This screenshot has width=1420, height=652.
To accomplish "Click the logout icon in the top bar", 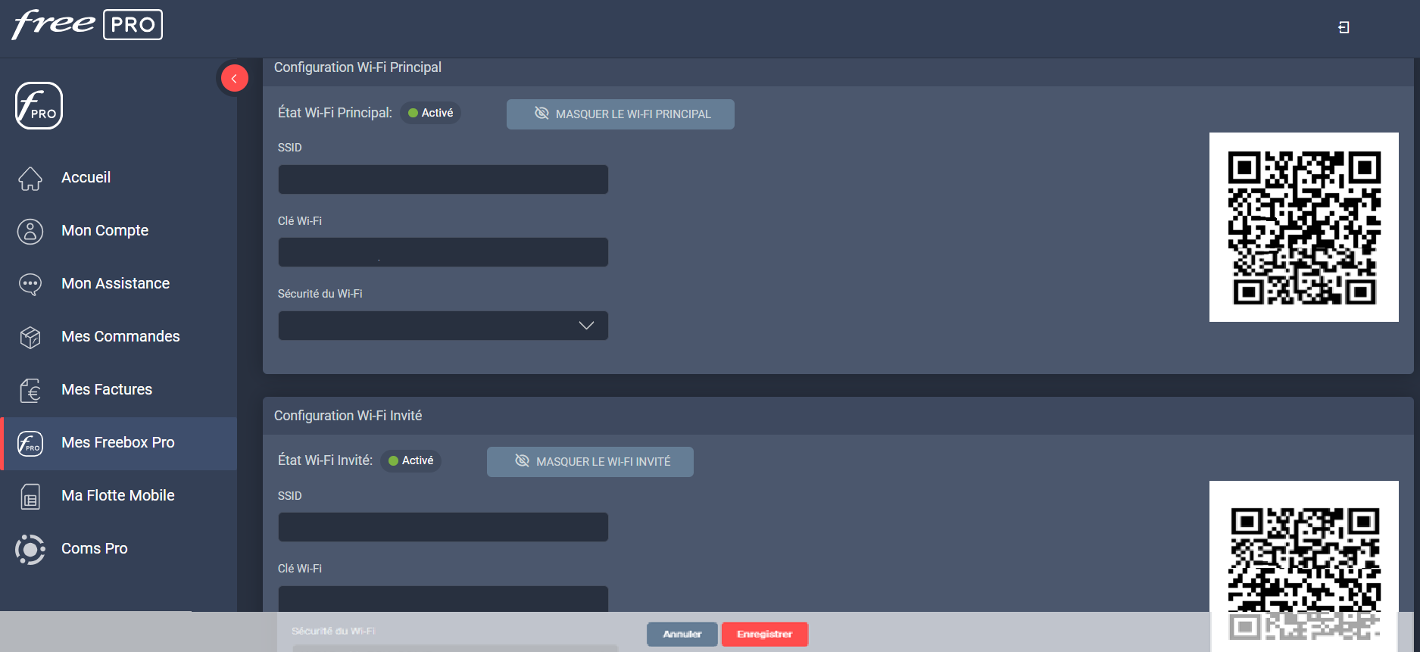I will [x=1344, y=27].
